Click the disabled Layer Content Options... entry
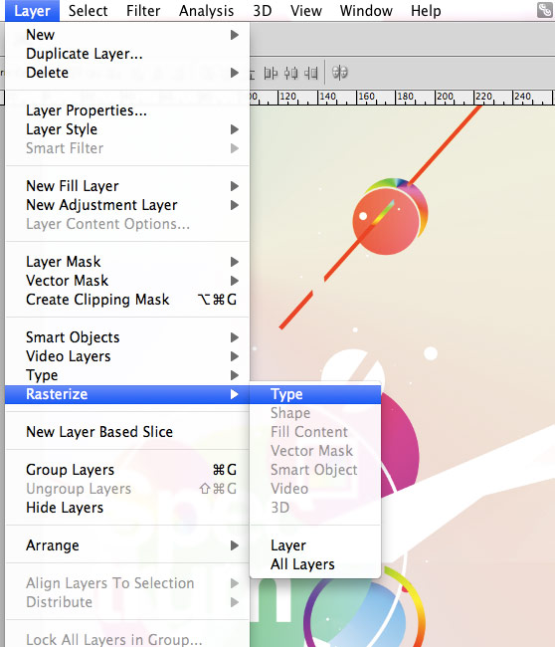Screen dimensions: 555x647 coord(127,224)
